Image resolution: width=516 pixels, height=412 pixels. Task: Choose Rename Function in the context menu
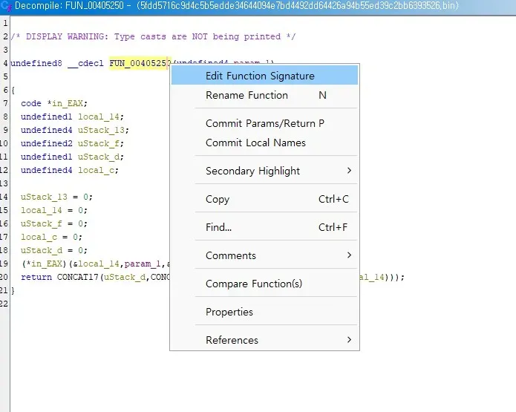click(x=246, y=95)
